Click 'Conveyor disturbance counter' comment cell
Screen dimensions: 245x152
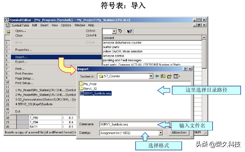[x=151, y=43]
